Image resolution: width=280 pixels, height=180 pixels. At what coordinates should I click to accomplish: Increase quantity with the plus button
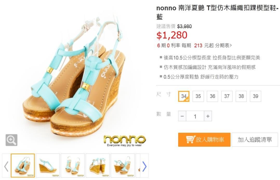[208, 116]
